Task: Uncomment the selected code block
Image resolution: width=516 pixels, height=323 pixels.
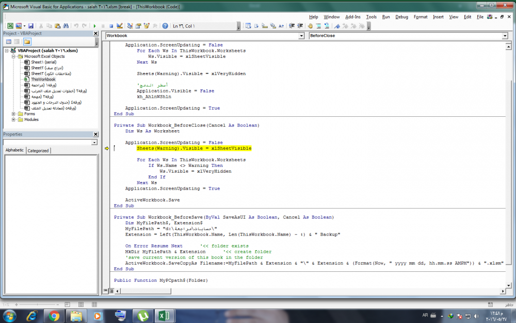Action: (327, 26)
